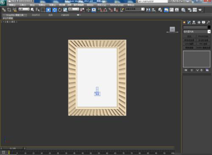Click the Mirror tool icon

click(x=148, y=10)
